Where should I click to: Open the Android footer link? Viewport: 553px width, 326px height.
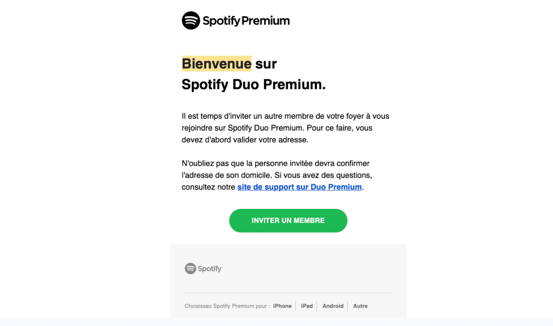tap(333, 306)
